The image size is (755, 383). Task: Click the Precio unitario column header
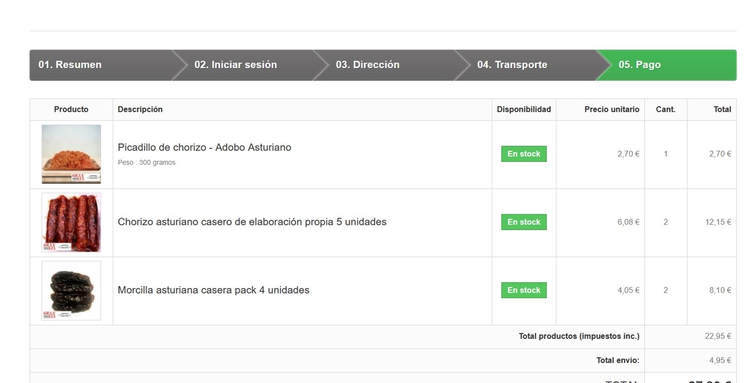[611, 109]
